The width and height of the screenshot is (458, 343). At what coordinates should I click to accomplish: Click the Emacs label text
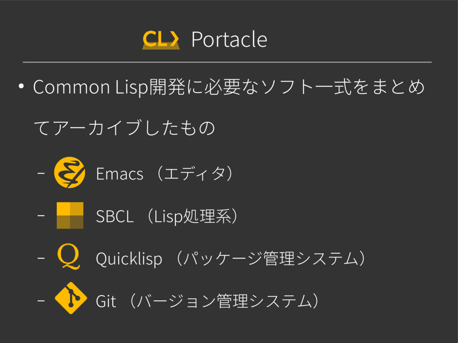[x=119, y=174]
